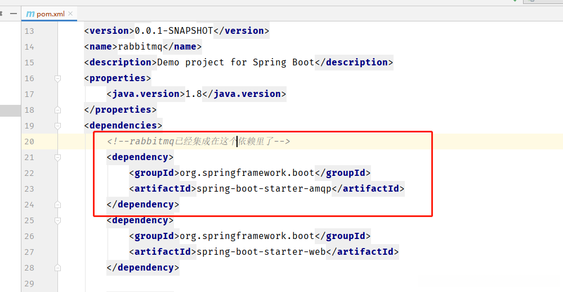Click line number 13 in the gutter
The image size is (563, 292).
point(29,31)
